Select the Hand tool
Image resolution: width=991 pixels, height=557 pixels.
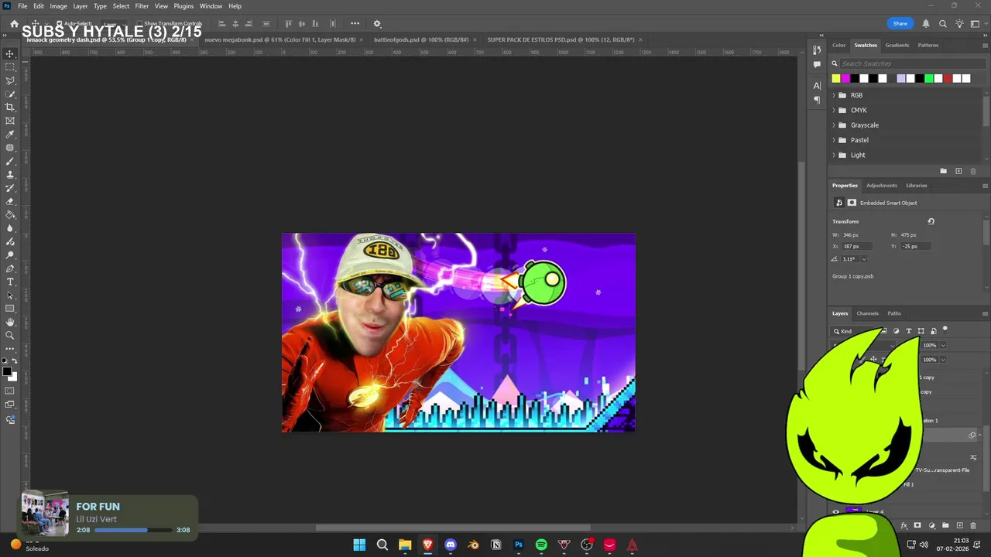click(x=10, y=322)
